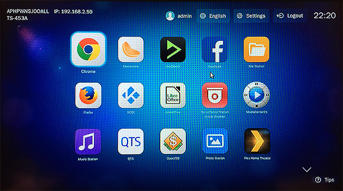Screen dimensions: 343x191
Task: Open the Clementine music player
Action: (x=131, y=49)
